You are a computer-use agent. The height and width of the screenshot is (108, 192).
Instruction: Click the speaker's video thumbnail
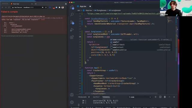pyautogui.click(x=176, y=8)
